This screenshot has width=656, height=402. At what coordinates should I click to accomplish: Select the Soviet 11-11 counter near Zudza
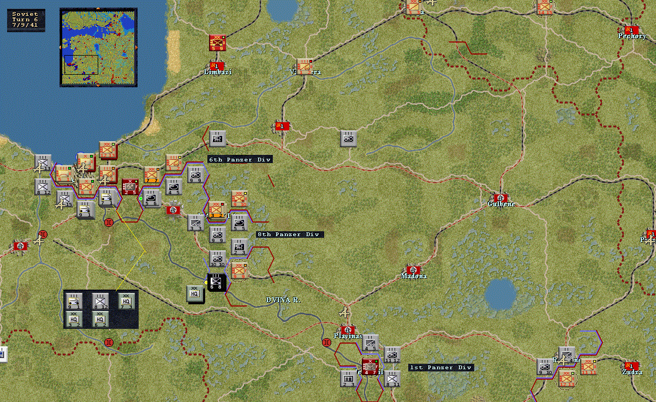(x=588, y=367)
